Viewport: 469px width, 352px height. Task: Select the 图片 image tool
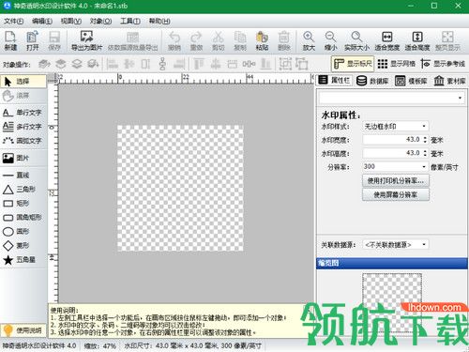[x=23, y=158]
